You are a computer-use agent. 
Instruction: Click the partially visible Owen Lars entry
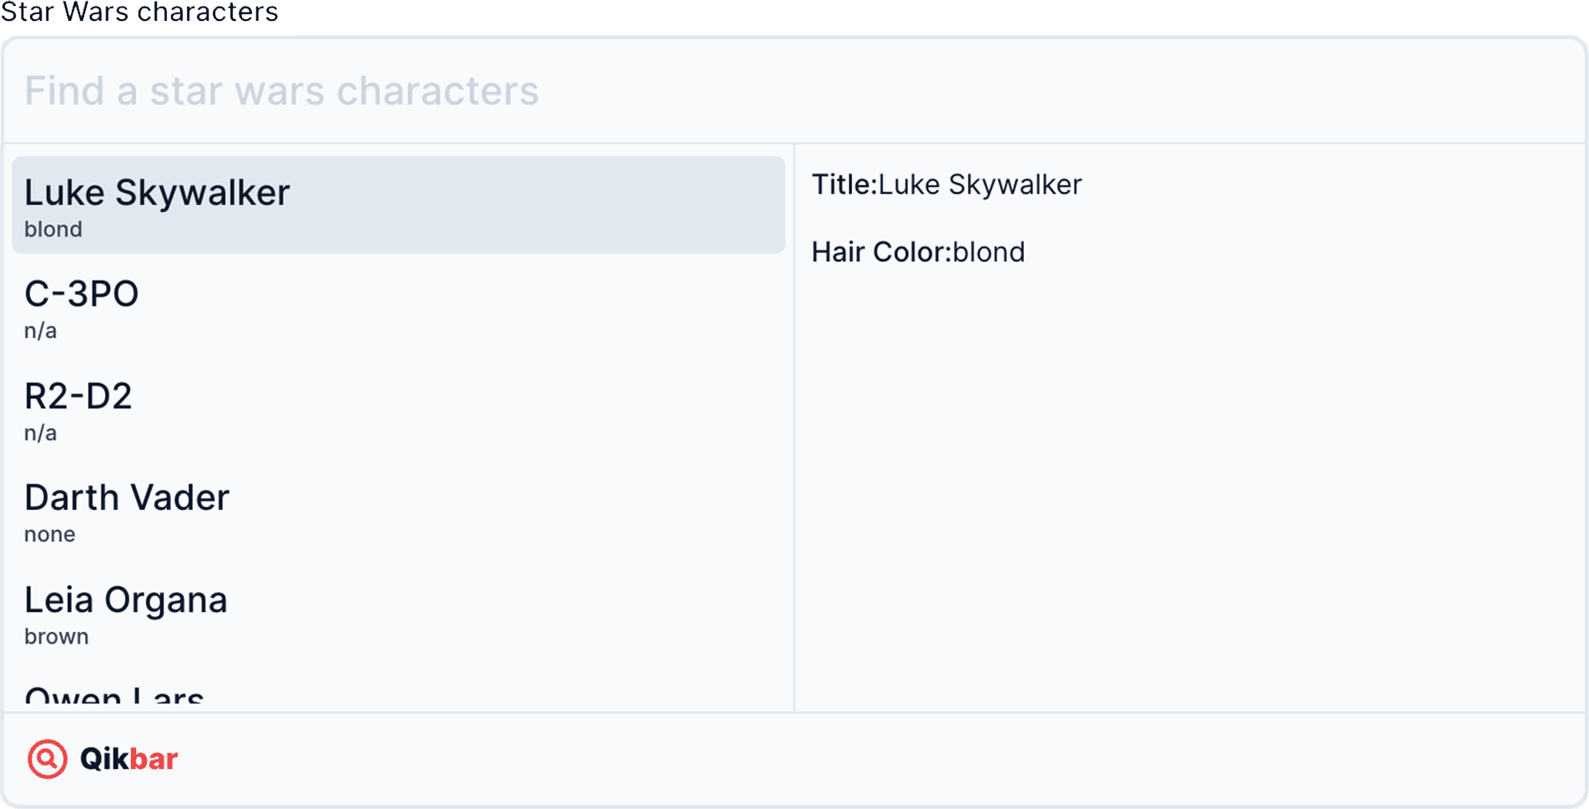114,696
